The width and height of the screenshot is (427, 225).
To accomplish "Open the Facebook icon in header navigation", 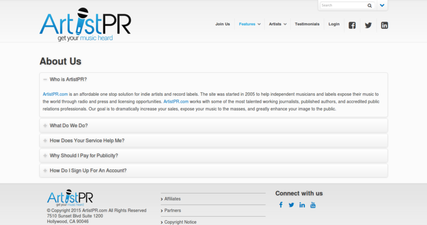I will click(x=352, y=25).
